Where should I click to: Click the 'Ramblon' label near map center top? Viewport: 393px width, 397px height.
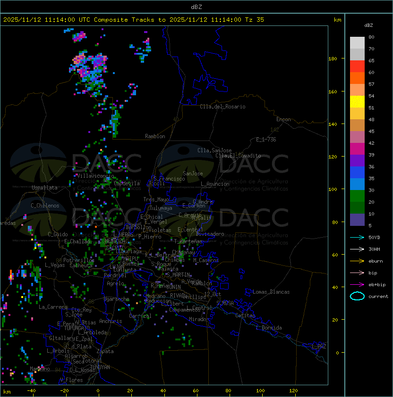coord(155,136)
